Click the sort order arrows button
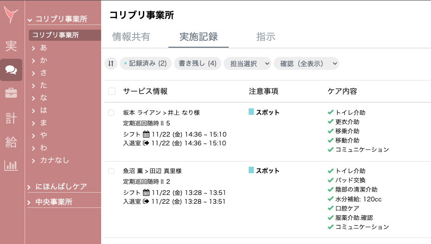Viewport: 431px width, 244px height. point(111,64)
